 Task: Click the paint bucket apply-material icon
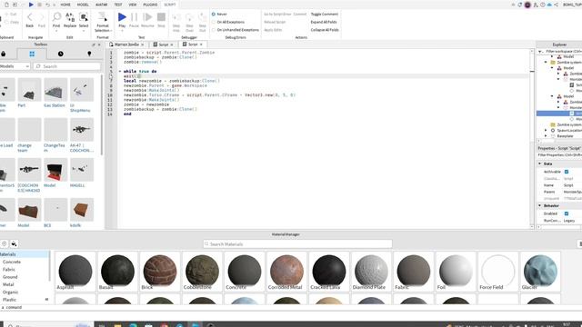(x=14, y=243)
